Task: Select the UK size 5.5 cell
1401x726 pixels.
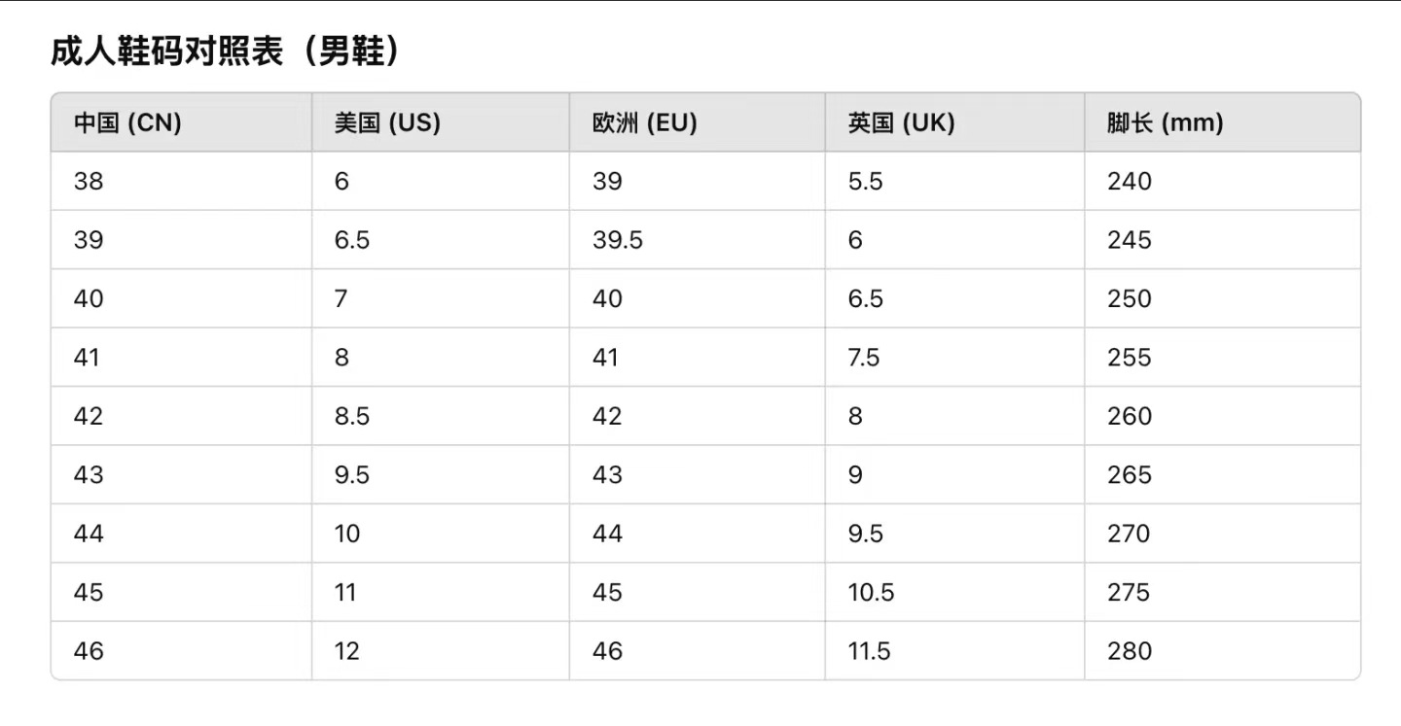Action: (x=865, y=182)
